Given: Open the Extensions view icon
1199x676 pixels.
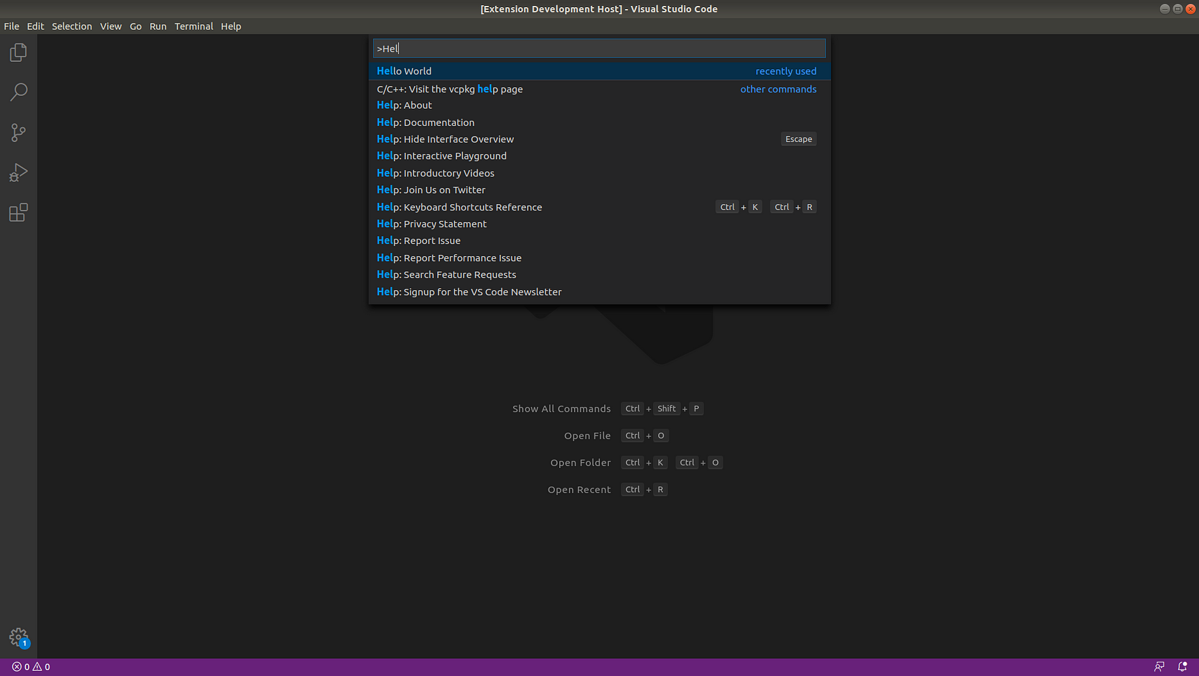Looking at the screenshot, I should click(x=18, y=213).
